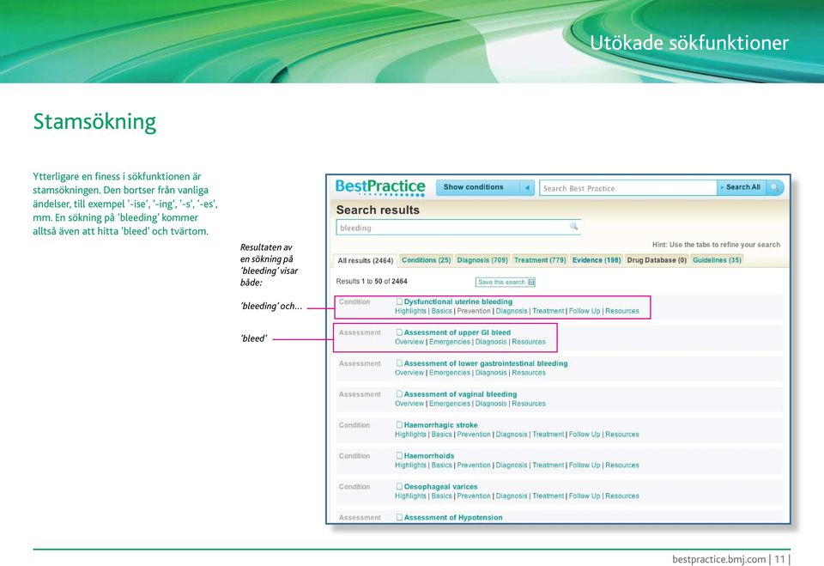This screenshot has width=824, height=566.
Task: Click magnifier icon in the bleeding search field
Action: (574, 226)
